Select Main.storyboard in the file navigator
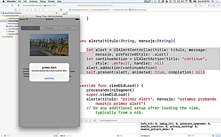 coord(13,23)
